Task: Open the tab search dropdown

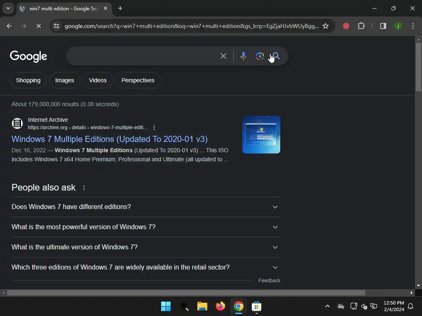Action: 8,8
